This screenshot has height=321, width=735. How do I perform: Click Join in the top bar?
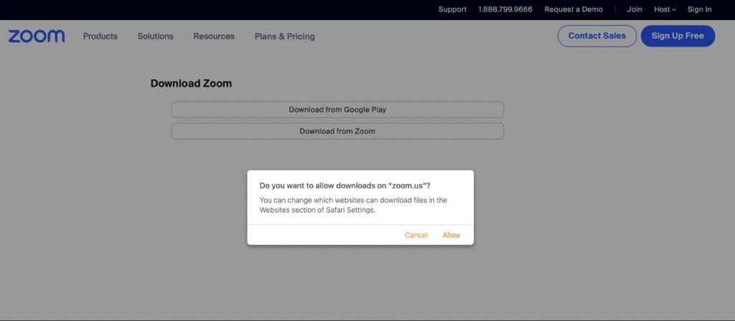point(635,9)
